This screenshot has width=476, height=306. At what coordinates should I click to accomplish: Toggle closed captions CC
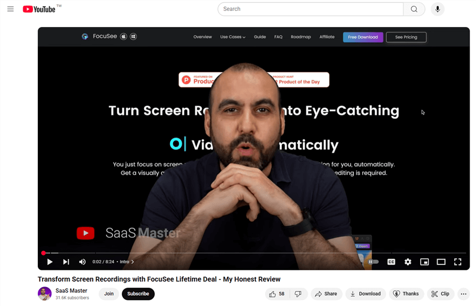pos(391,262)
